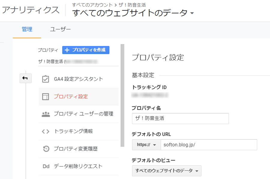The width and height of the screenshot is (270, 179).
Task: Click the property change history clock icon
Action: click(46, 149)
